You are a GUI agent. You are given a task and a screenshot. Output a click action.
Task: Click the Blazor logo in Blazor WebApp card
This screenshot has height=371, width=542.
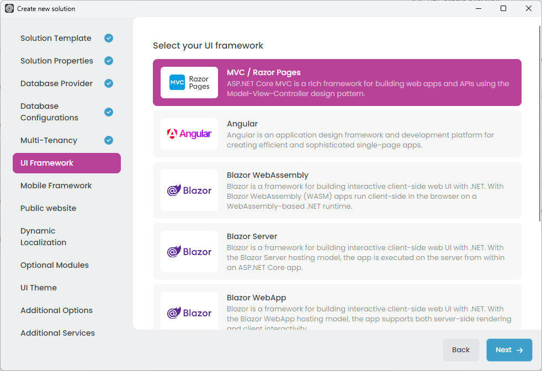[x=189, y=311]
